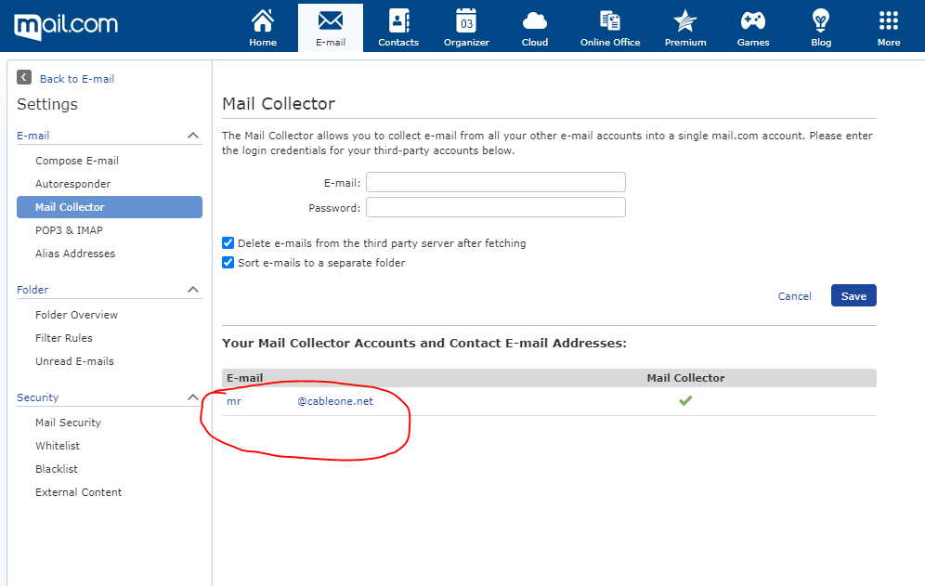Open the Home section in the navigation bar
Viewport: 925px width, 586px height.
[263, 28]
